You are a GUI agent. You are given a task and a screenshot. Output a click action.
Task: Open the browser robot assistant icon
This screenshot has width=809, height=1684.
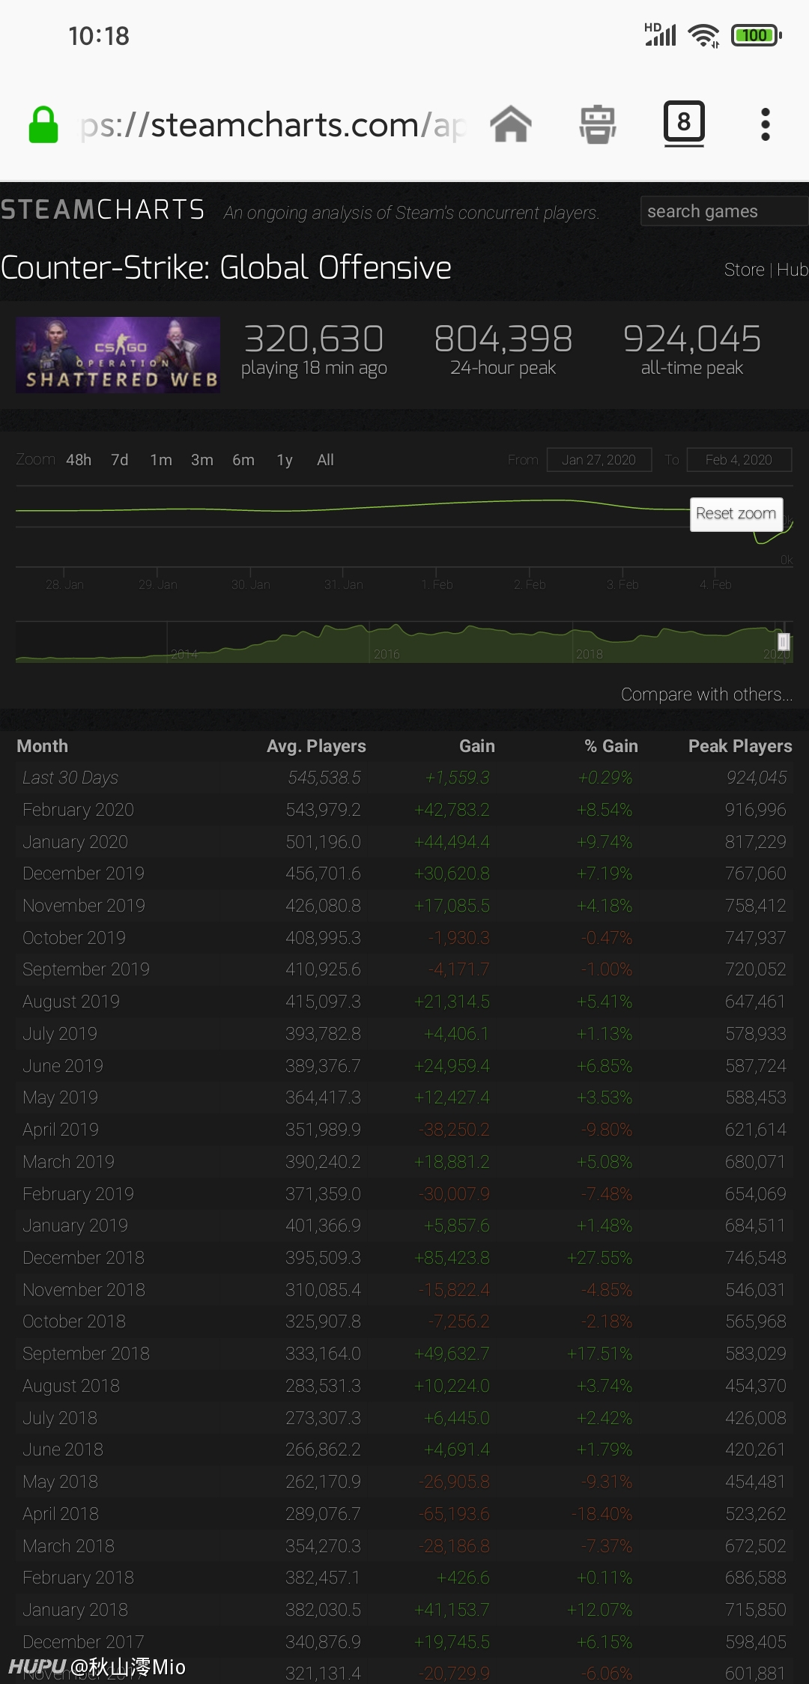[598, 124]
